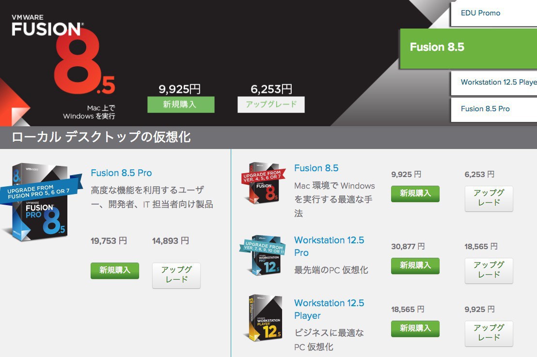Upgrade Fusion 8.5 Pro for 14,893 円

point(176,275)
